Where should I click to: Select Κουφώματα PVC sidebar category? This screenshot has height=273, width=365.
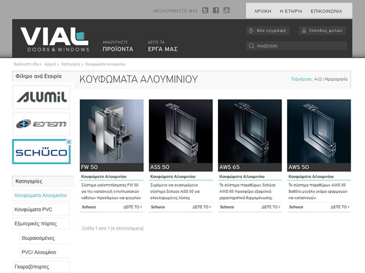coord(41,209)
